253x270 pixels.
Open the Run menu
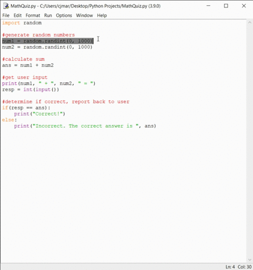point(48,15)
